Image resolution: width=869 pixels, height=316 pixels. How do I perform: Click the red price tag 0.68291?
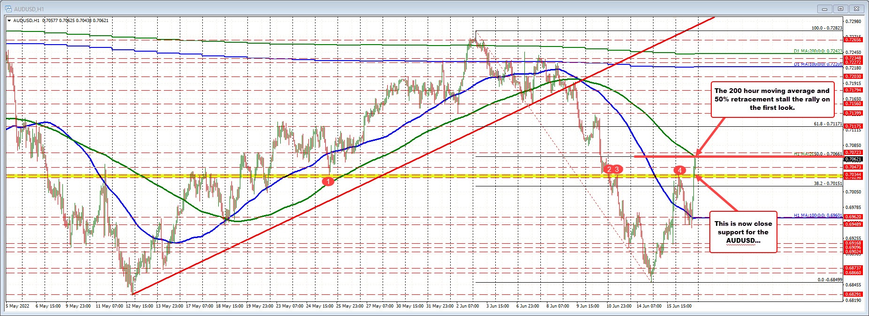point(853,294)
